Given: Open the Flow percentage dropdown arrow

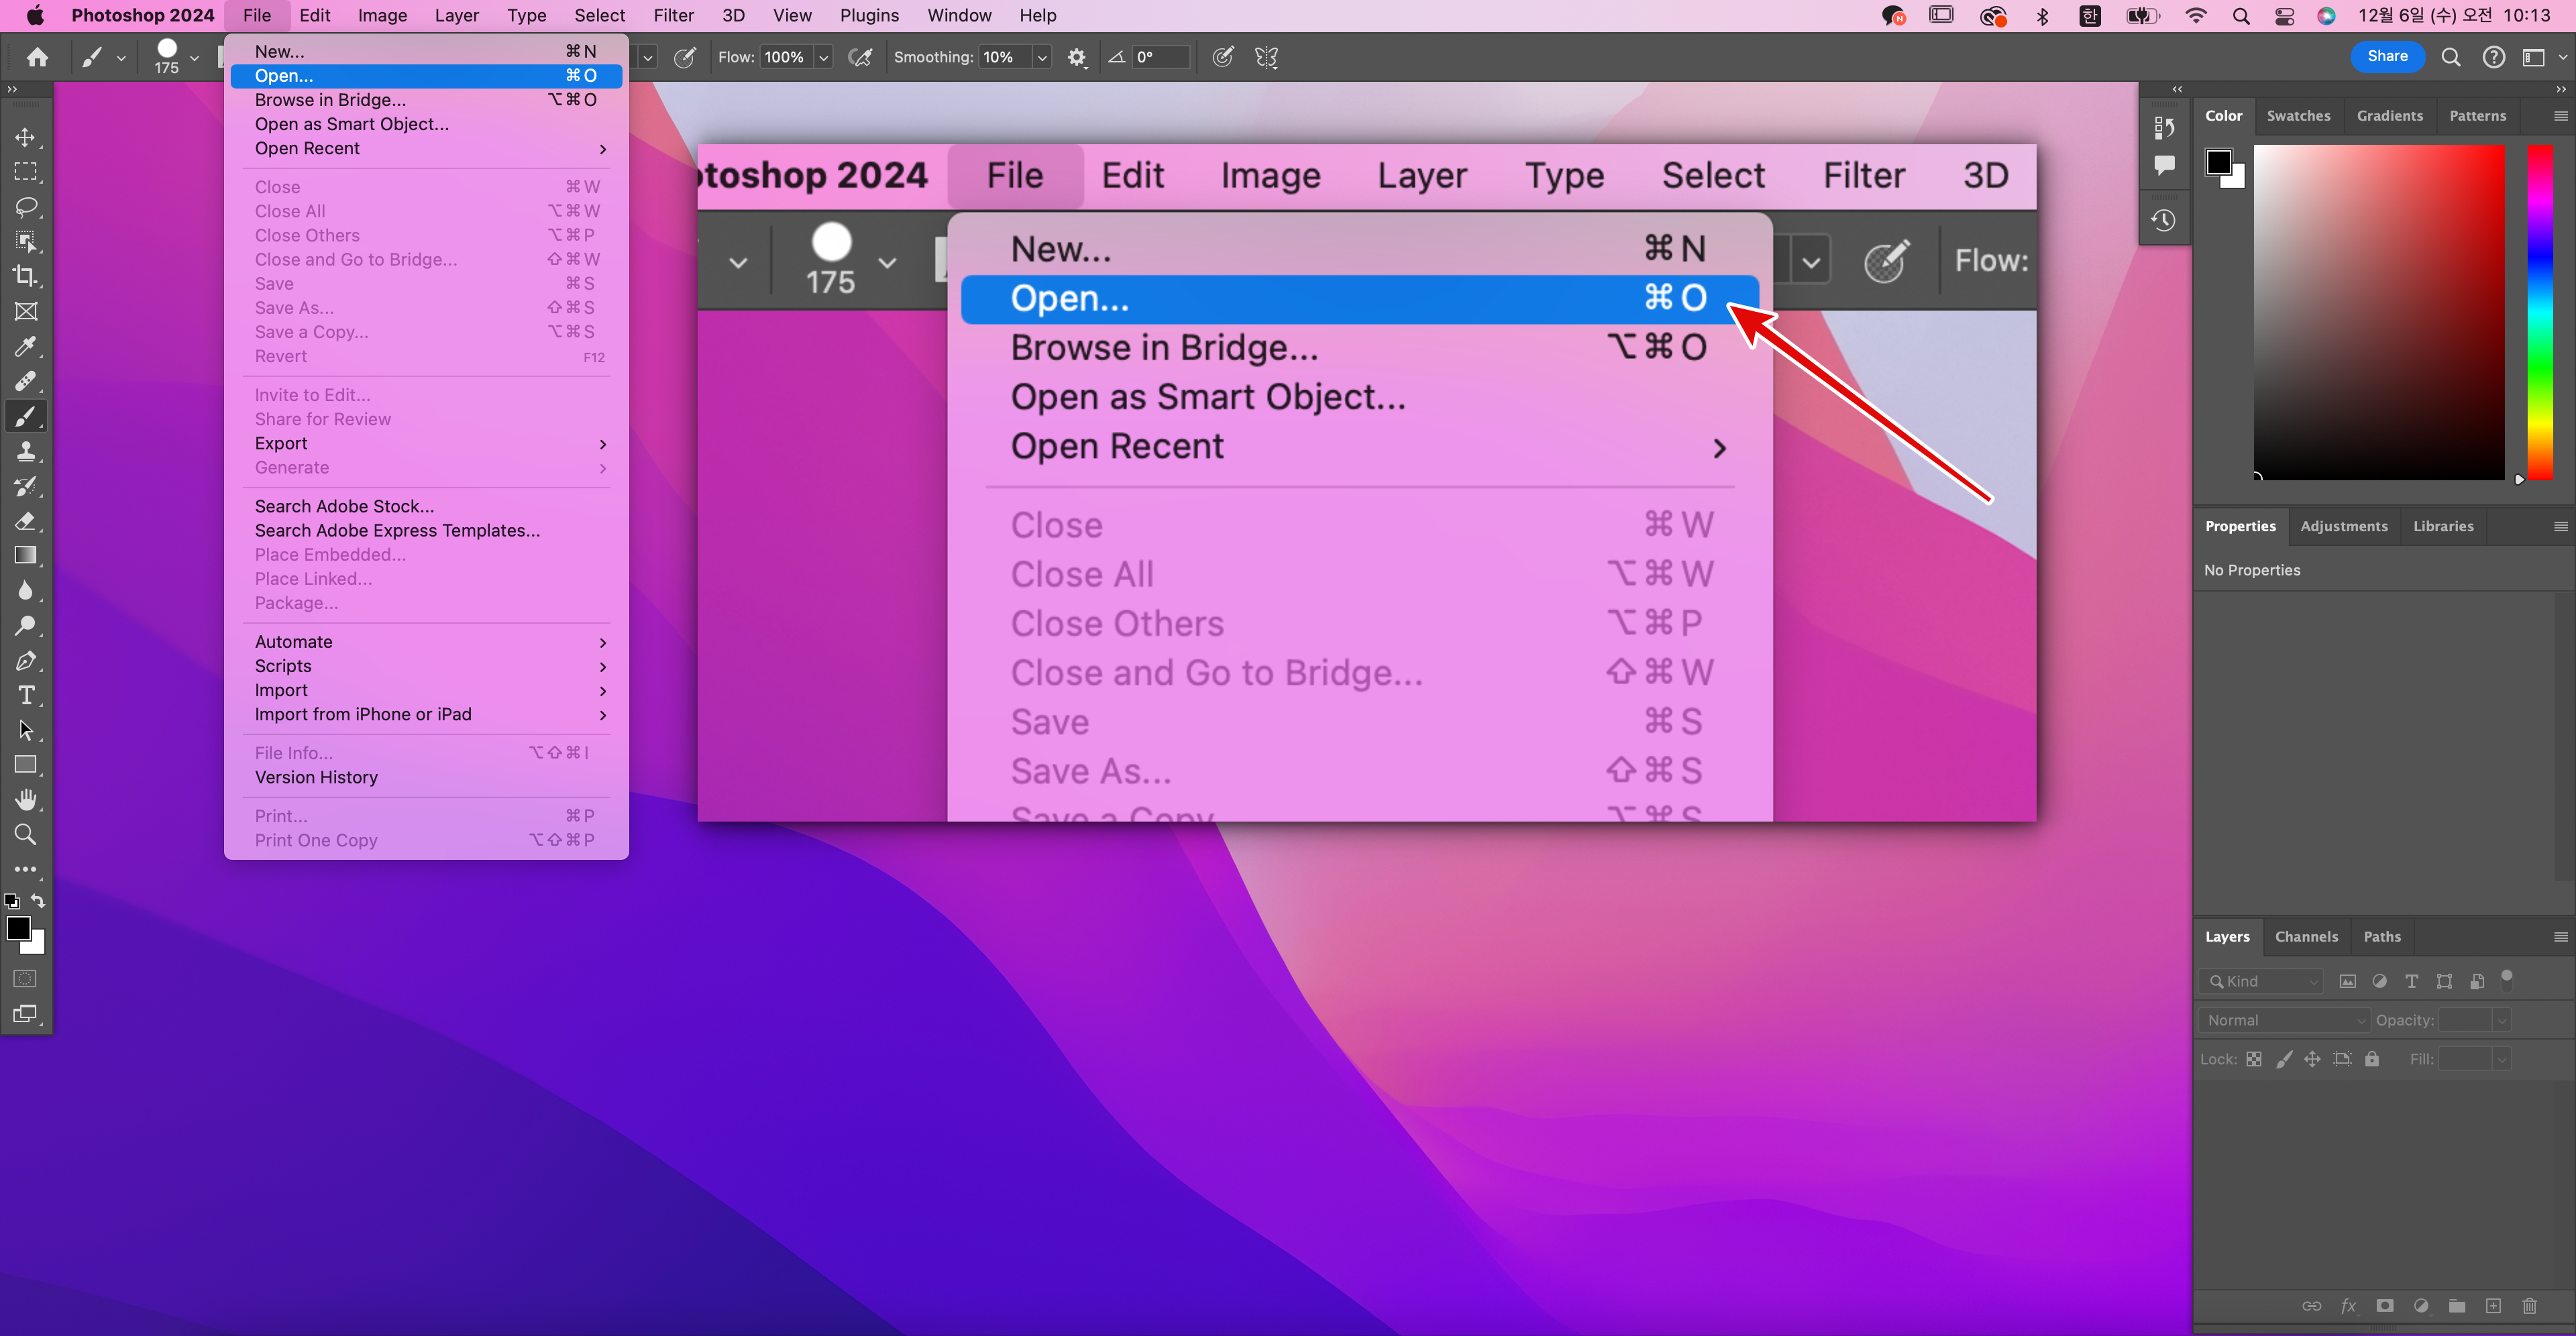Looking at the screenshot, I should click(x=823, y=58).
